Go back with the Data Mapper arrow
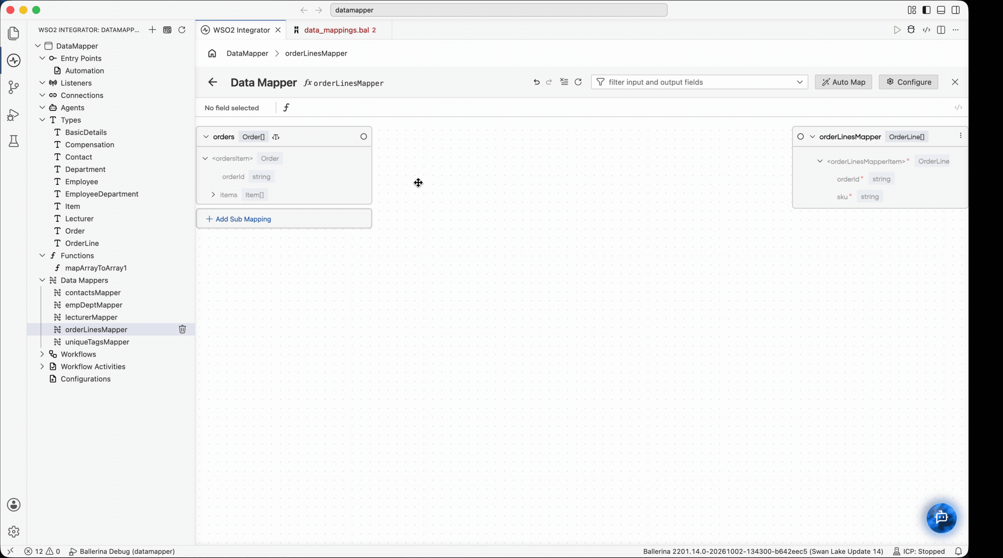1003x558 pixels. coord(212,82)
